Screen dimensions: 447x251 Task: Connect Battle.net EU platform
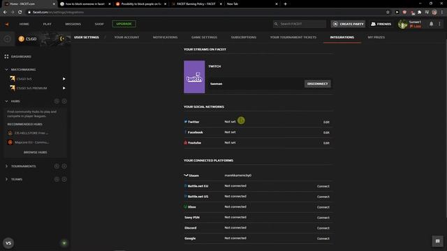[x=323, y=186]
